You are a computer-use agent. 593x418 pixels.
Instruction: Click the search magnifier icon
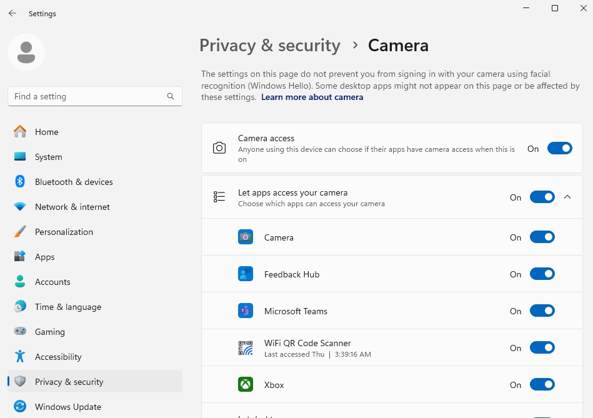(171, 96)
